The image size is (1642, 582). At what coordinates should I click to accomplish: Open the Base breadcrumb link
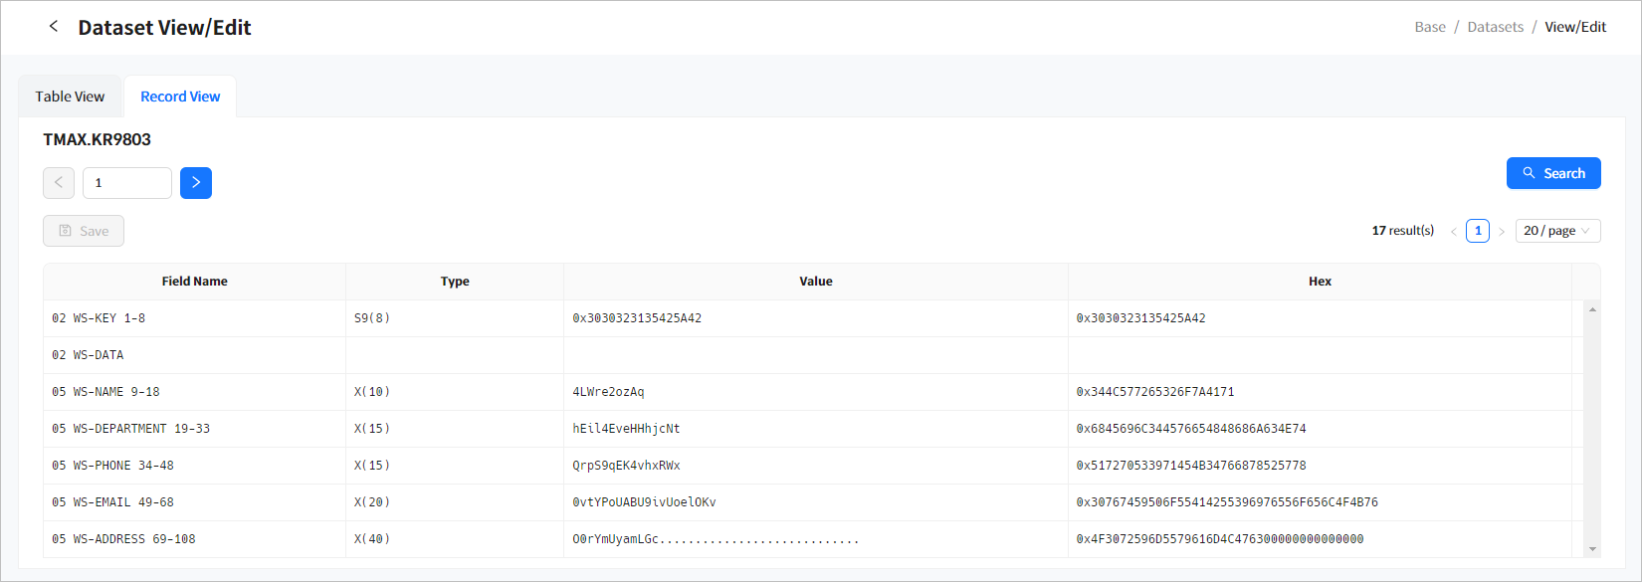point(1430,27)
